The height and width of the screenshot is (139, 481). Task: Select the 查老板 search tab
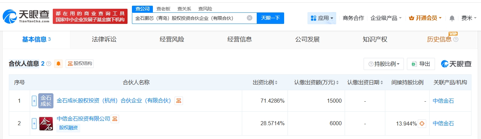[163, 9]
